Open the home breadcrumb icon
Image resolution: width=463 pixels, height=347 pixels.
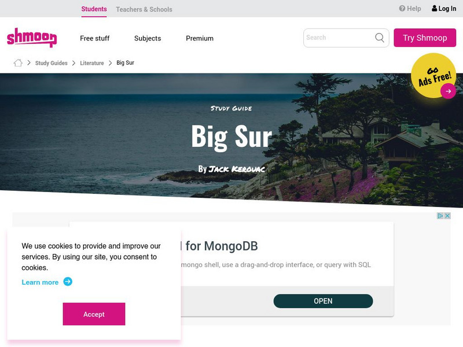[18, 62]
